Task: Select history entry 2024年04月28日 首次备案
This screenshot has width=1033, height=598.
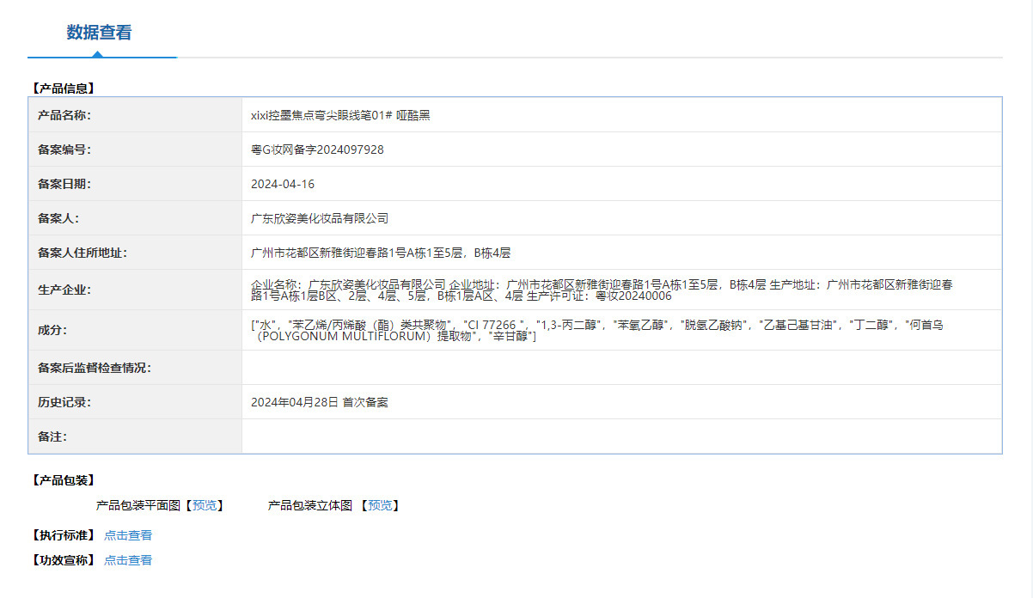Action: pos(320,402)
